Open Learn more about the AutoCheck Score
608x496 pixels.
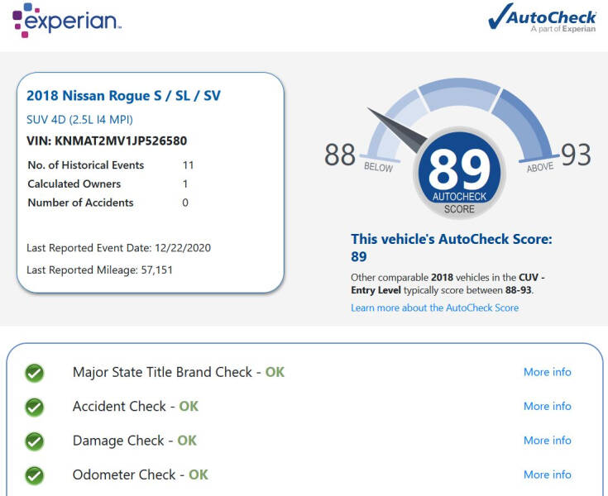pyautogui.click(x=434, y=308)
